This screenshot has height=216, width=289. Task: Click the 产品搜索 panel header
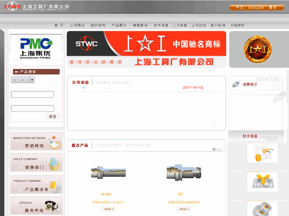36,72
